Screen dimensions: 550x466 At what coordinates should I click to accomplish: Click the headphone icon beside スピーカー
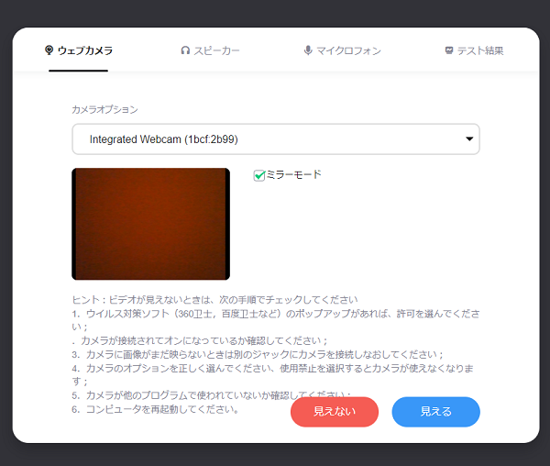(x=185, y=50)
